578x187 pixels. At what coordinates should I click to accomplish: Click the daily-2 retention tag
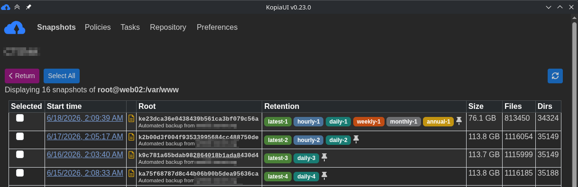(x=339, y=140)
